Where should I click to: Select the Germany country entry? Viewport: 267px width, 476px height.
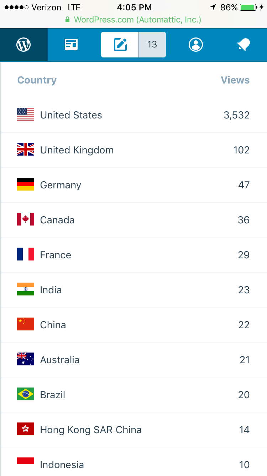tap(61, 185)
